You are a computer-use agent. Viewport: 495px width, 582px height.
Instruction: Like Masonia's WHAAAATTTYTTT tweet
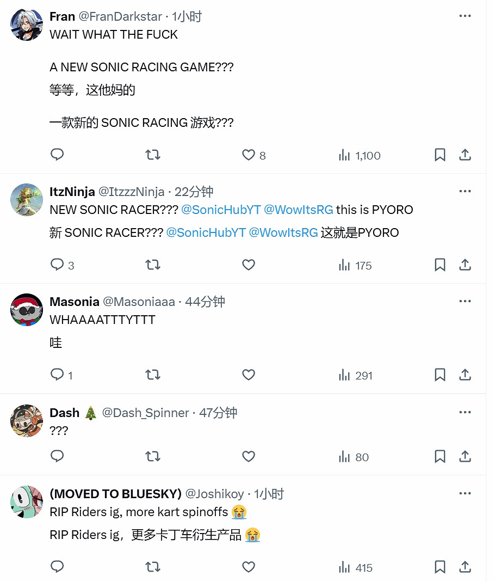point(249,375)
